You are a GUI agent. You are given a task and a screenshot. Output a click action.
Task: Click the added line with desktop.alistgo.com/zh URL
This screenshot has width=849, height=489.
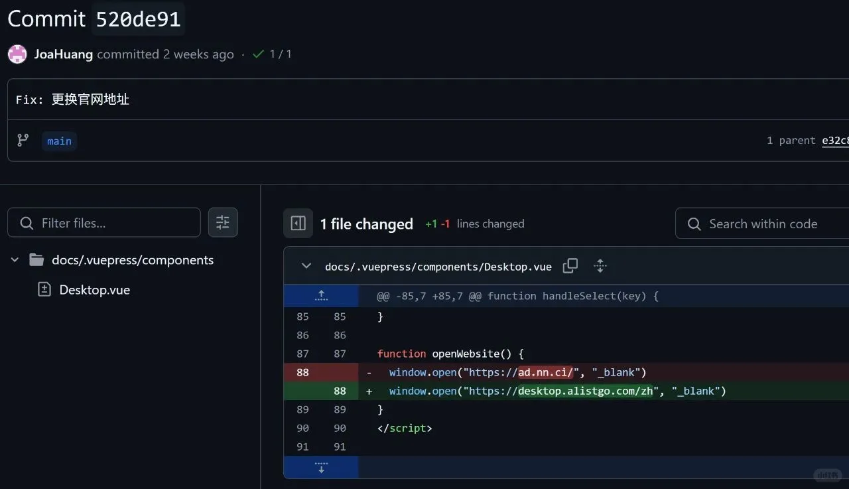pyautogui.click(x=558, y=391)
